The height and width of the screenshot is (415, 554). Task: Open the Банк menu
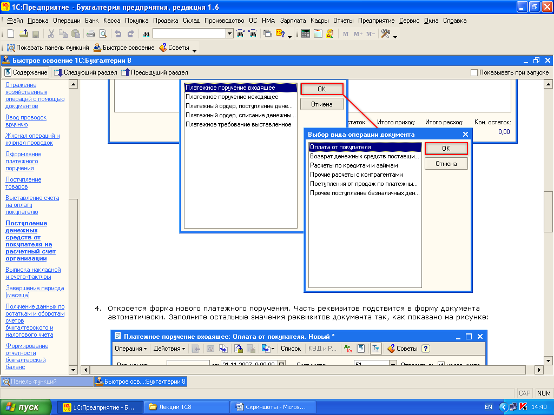(x=91, y=21)
